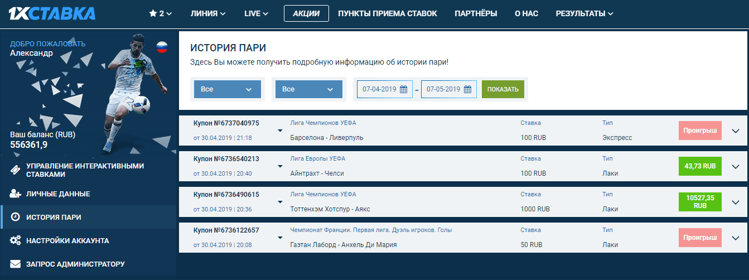Open the first 'Все' filter dropdown
Screen dimensions: 749x280
point(227,89)
